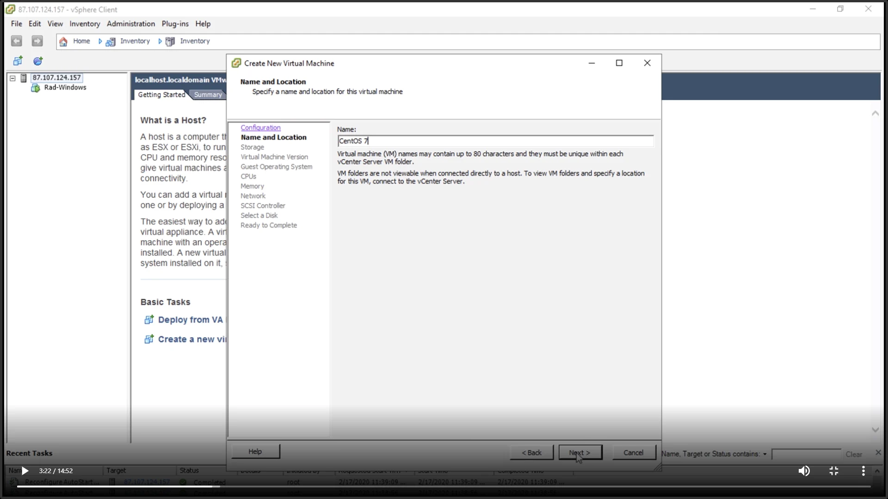Open the Help menu in the menu bar
This screenshot has height=499, width=888.
[x=203, y=24]
